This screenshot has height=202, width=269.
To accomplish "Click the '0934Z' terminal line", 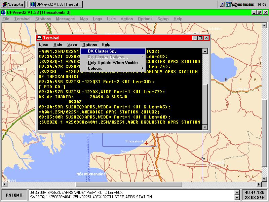I will [75, 102].
